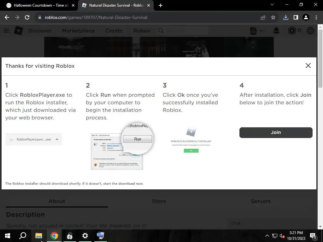This screenshot has width=323, height=242.
Task: Switch to the Halloween Countdown tab
Action: 41,6
